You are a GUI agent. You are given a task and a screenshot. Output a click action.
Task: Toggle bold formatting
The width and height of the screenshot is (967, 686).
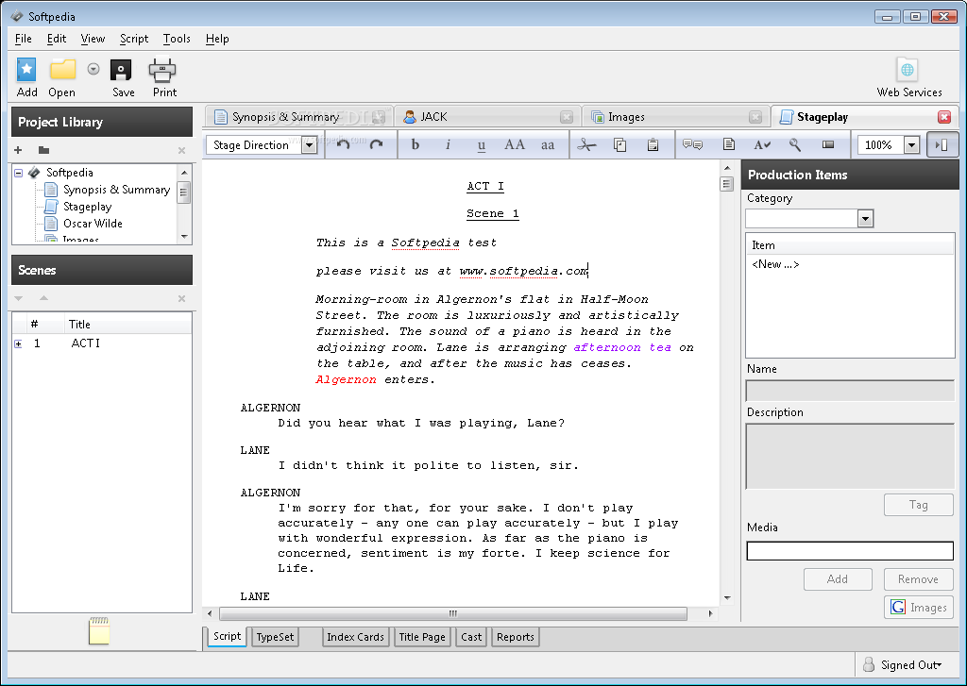pyautogui.click(x=416, y=144)
